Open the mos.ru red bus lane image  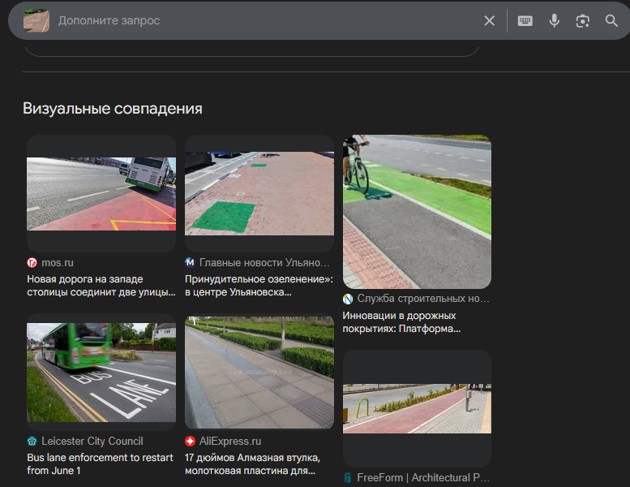pyautogui.click(x=101, y=193)
